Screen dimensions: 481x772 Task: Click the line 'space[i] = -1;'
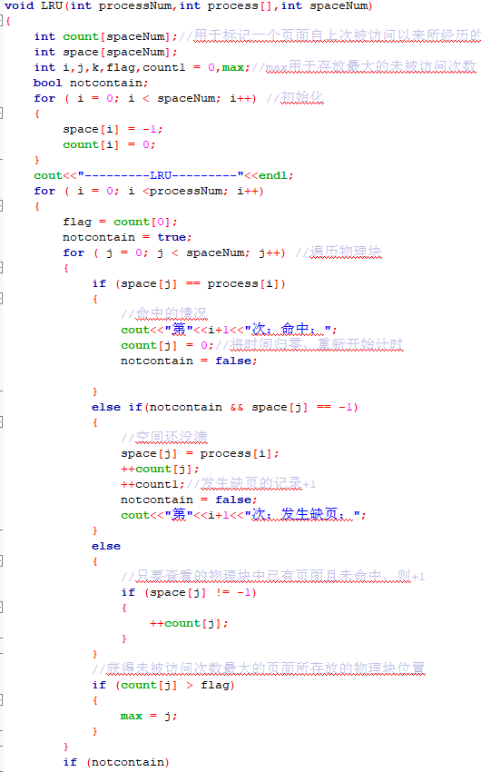(113, 130)
